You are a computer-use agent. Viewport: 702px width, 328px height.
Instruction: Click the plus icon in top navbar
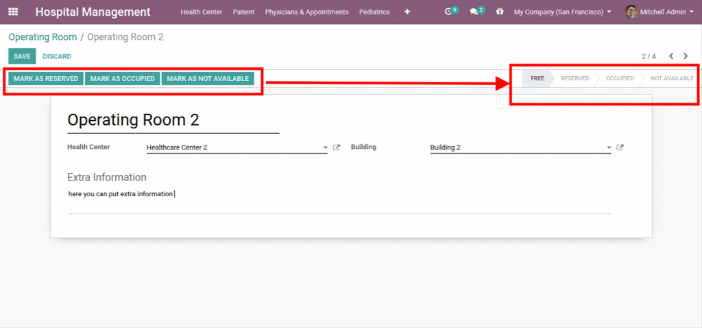coord(407,12)
